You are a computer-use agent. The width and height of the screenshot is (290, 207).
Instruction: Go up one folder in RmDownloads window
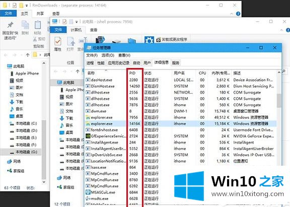point(28,55)
